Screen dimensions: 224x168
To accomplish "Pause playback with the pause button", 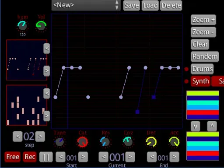I will pos(46,157).
